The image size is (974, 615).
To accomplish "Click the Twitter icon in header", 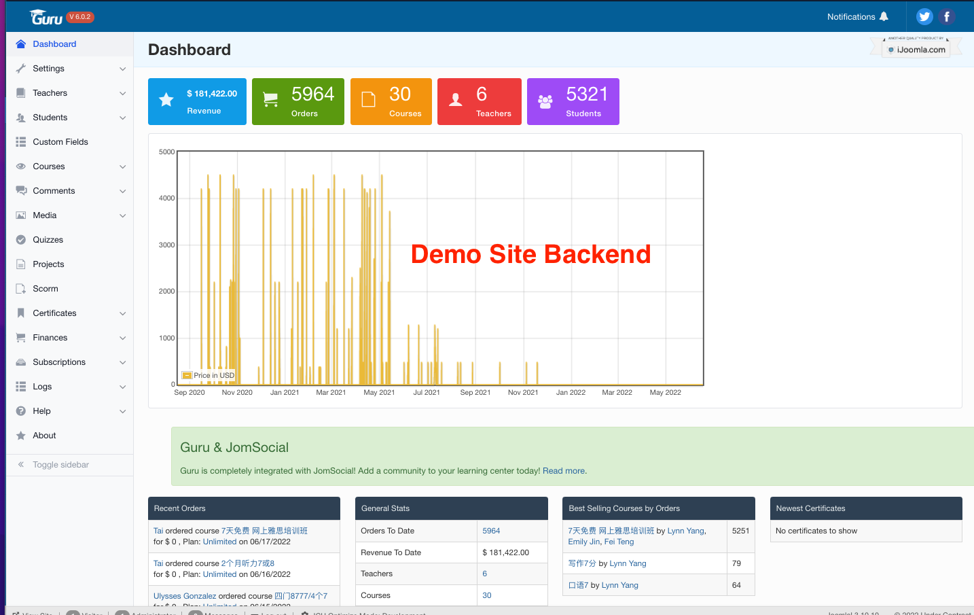I will pyautogui.click(x=924, y=17).
